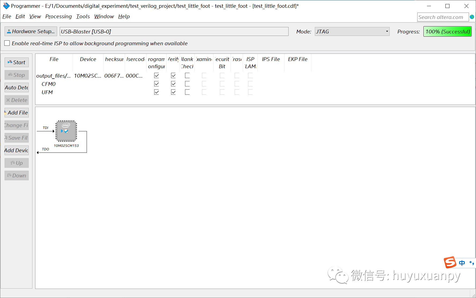Toggle Blank-Check for UFM row
The width and height of the screenshot is (476, 298).
pos(187,92)
